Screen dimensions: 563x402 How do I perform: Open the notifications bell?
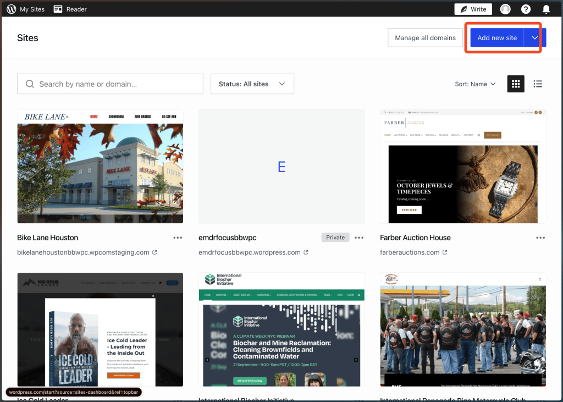[x=546, y=9]
